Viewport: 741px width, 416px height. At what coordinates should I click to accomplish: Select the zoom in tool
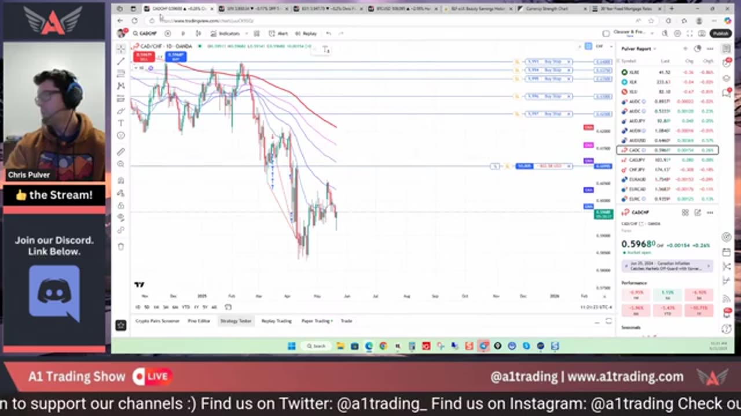pyautogui.click(x=121, y=164)
